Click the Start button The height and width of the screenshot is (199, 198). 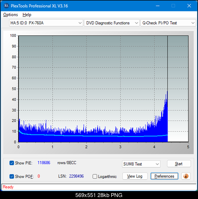(179, 164)
